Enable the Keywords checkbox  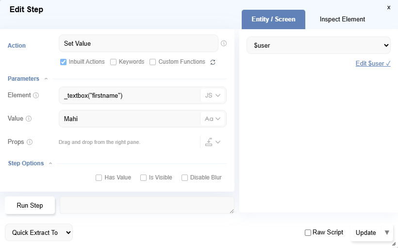tap(113, 62)
